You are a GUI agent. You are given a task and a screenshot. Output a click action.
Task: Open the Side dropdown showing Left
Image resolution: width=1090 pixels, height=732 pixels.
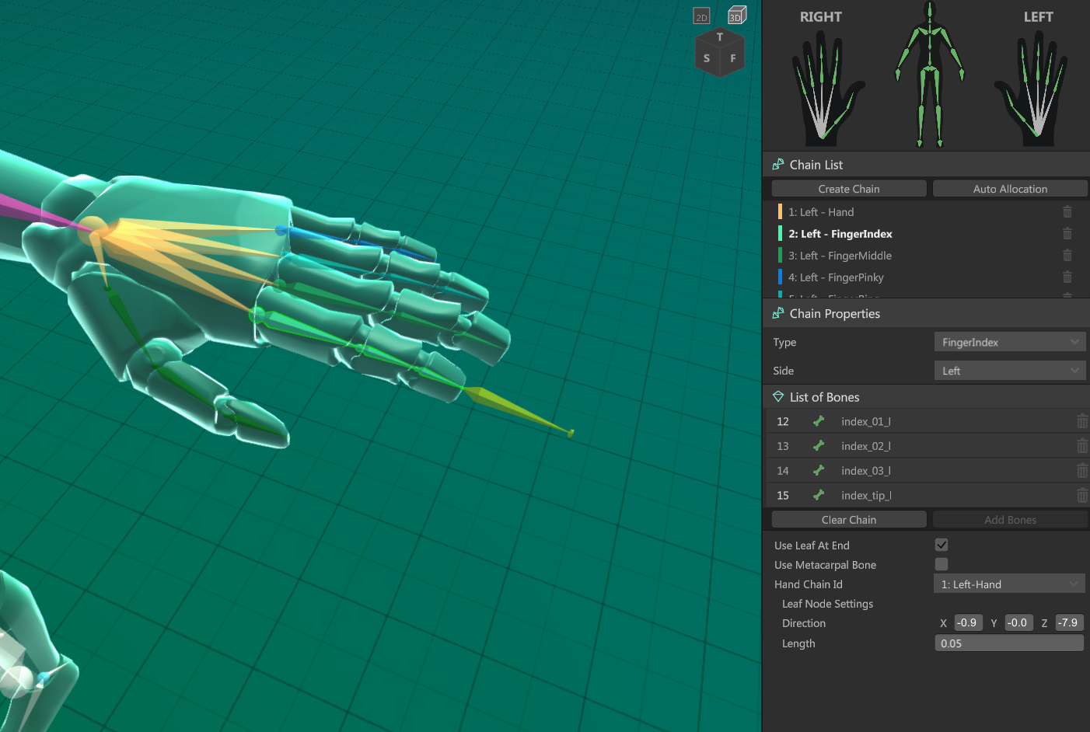point(1009,371)
